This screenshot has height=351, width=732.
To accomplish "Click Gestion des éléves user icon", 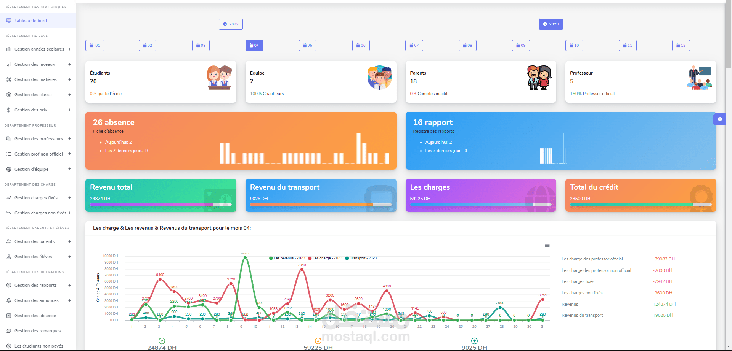I will (x=9, y=257).
